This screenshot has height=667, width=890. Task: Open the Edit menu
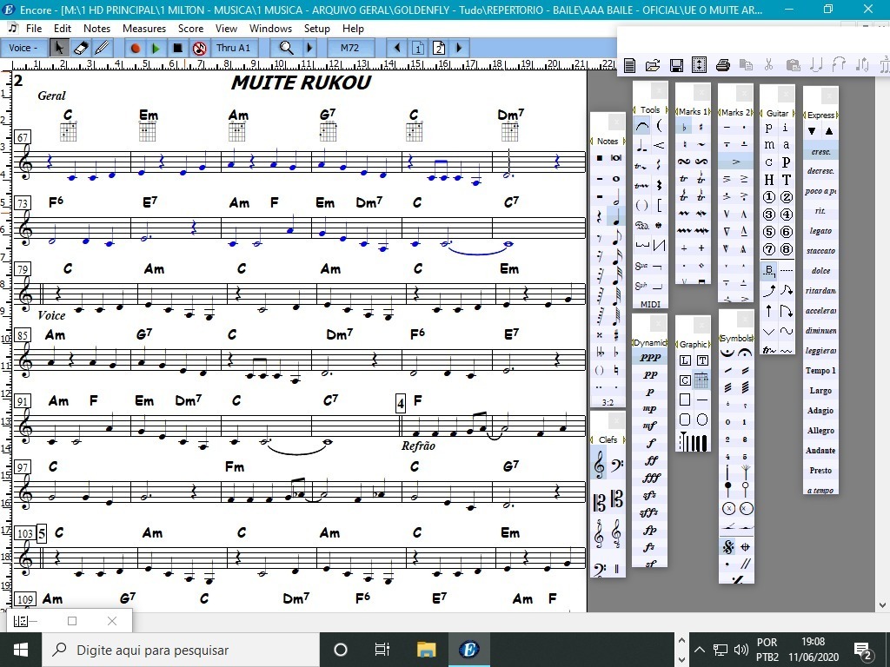pos(63,29)
